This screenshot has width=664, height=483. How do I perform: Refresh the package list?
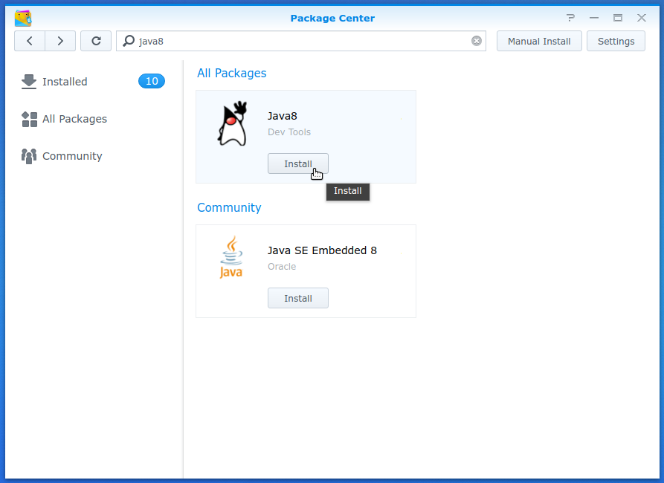96,41
